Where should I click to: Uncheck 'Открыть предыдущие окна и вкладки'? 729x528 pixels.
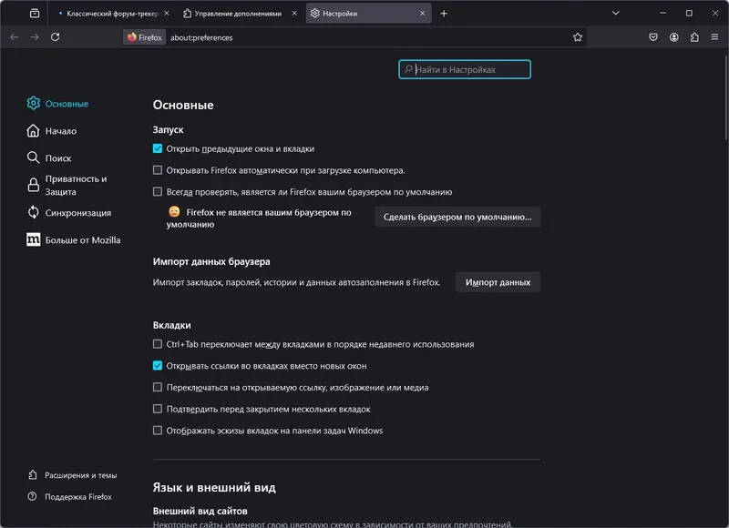point(158,148)
